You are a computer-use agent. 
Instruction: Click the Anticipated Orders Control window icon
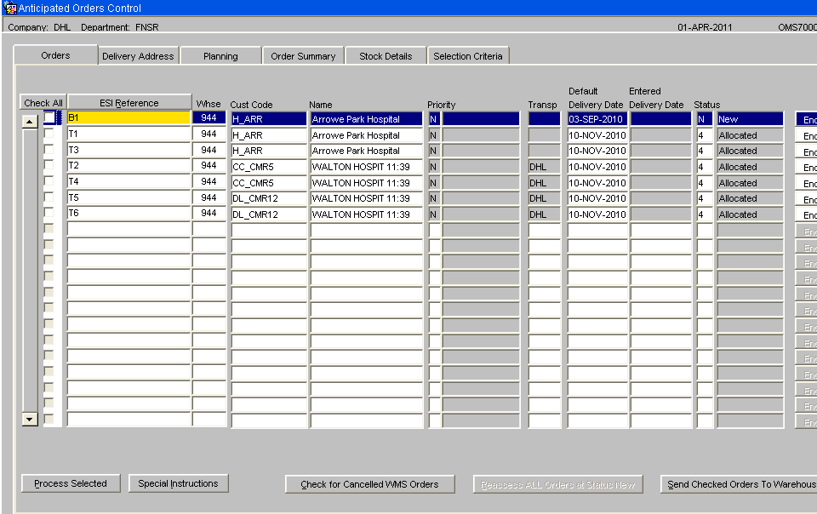pyautogui.click(x=9, y=8)
